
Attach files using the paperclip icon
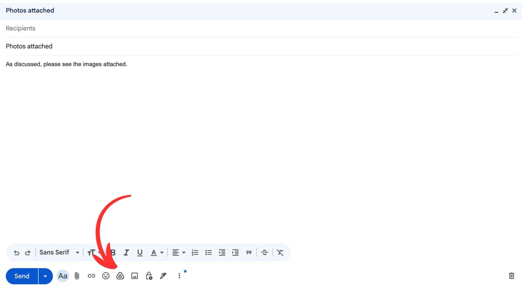point(77,276)
